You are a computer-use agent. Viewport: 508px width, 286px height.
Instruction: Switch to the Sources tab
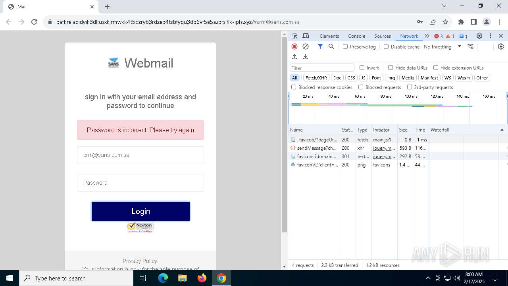click(x=383, y=36)
